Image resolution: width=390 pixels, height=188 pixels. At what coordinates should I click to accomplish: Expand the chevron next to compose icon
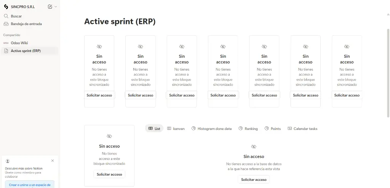click(56, 7)
